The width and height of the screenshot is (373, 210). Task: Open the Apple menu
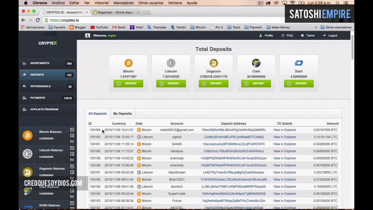[26, 3]
